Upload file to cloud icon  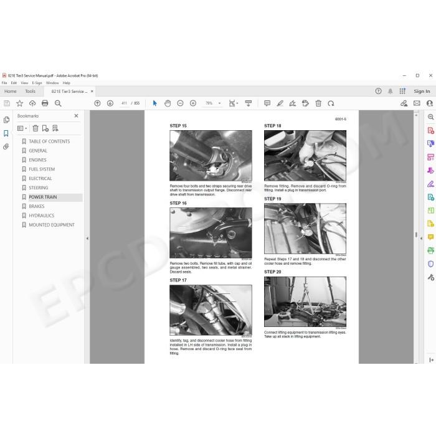pyautogui.click(x=32, y=103)
